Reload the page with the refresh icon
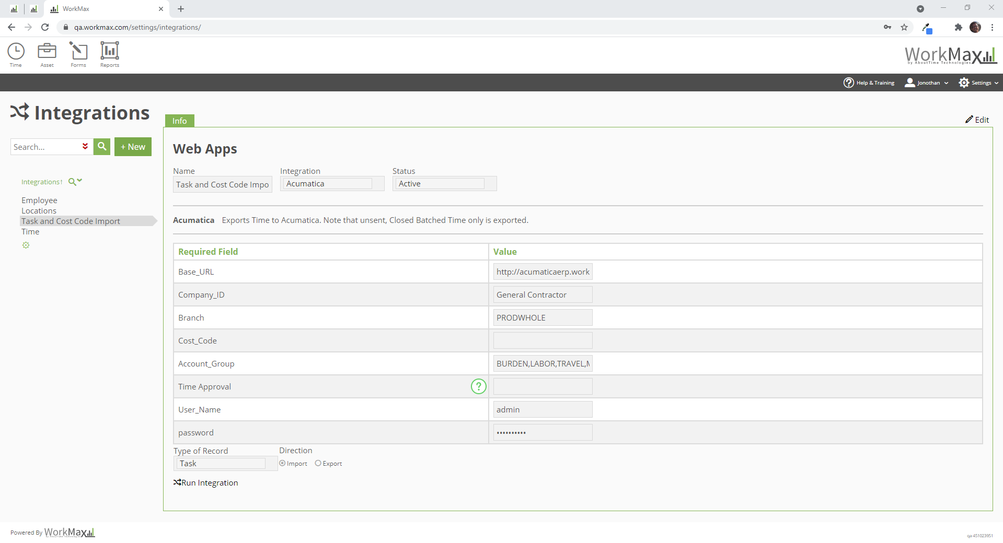 [45, 27]
